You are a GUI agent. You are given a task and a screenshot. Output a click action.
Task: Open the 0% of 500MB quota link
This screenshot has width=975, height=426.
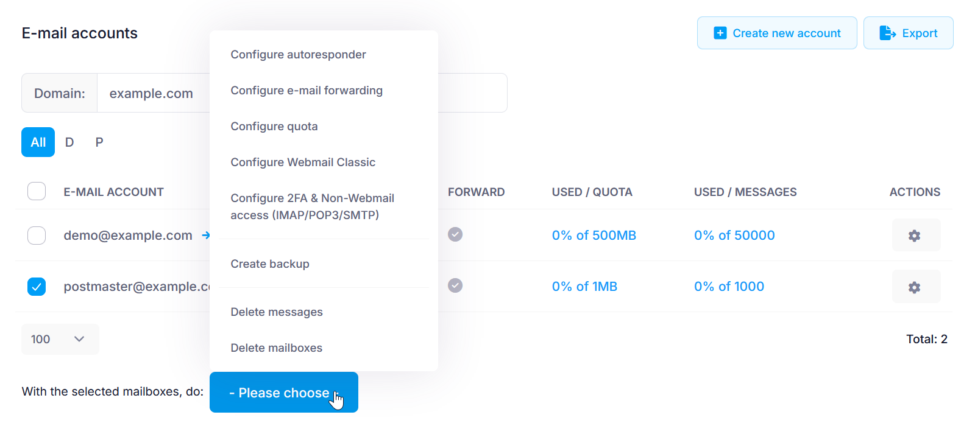pyautogui.click(x=594, y=236)
